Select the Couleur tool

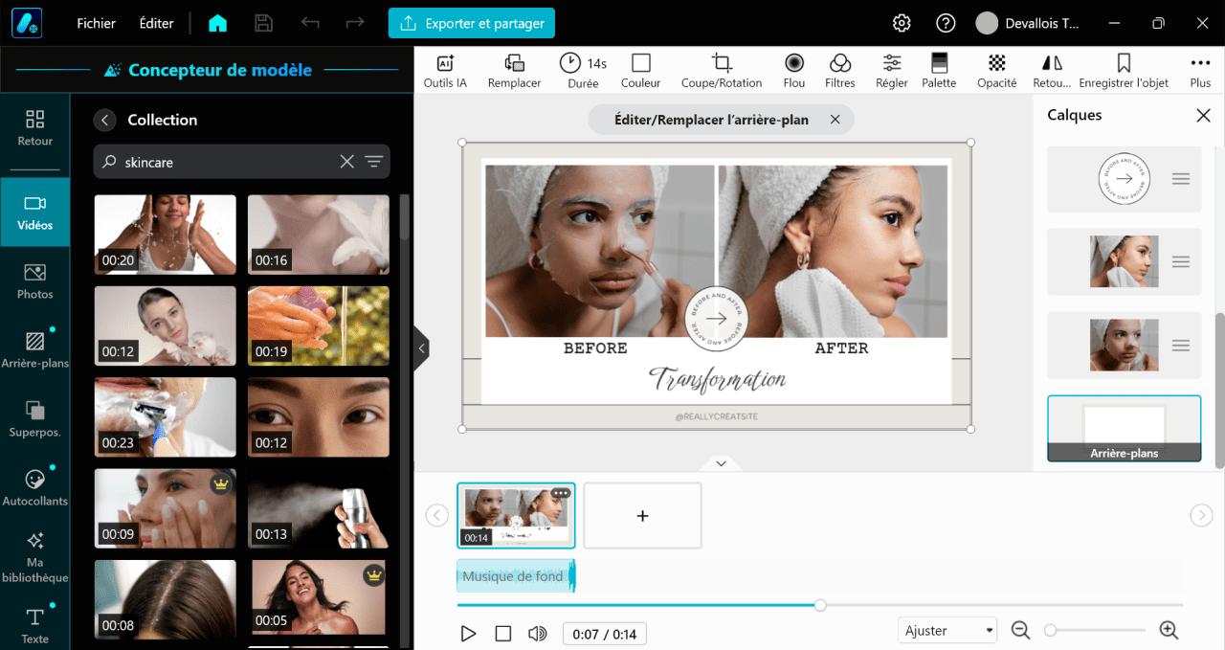point(641,71)
